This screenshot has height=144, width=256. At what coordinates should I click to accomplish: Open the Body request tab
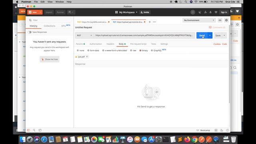tap(122, 44)
